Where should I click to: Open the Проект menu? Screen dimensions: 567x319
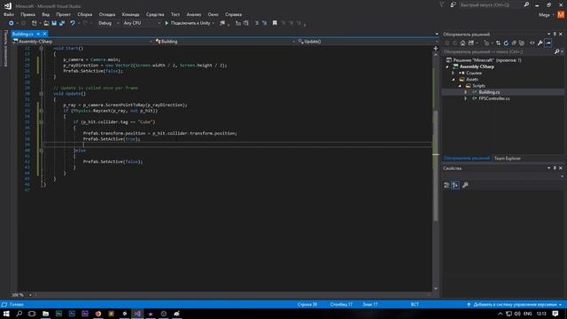pos(63,14)
